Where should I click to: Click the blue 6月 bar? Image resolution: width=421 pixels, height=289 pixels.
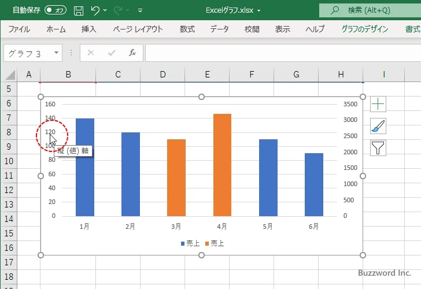point(314,184)
